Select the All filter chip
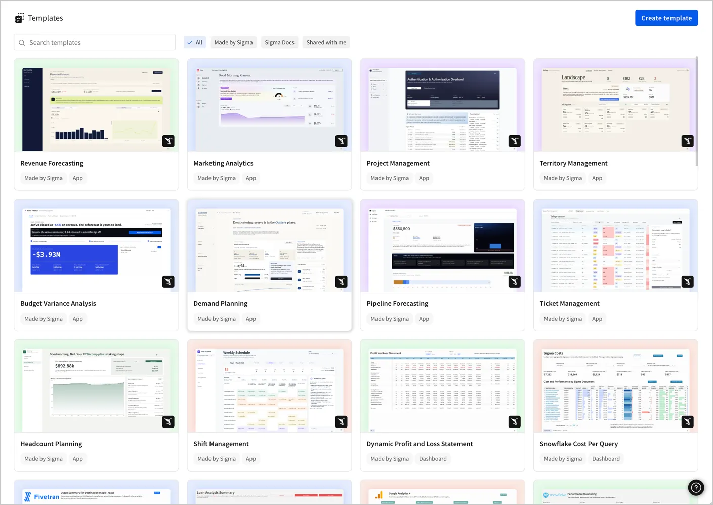Image resolution: width=713 pixels, height=505 pixels. (x=194, y=43)
